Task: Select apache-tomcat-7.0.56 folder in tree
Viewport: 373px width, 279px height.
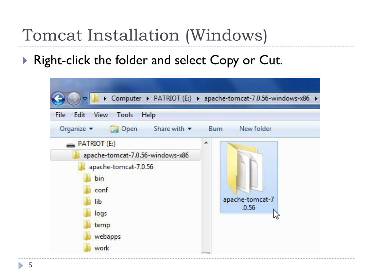Action: (121, 167)
